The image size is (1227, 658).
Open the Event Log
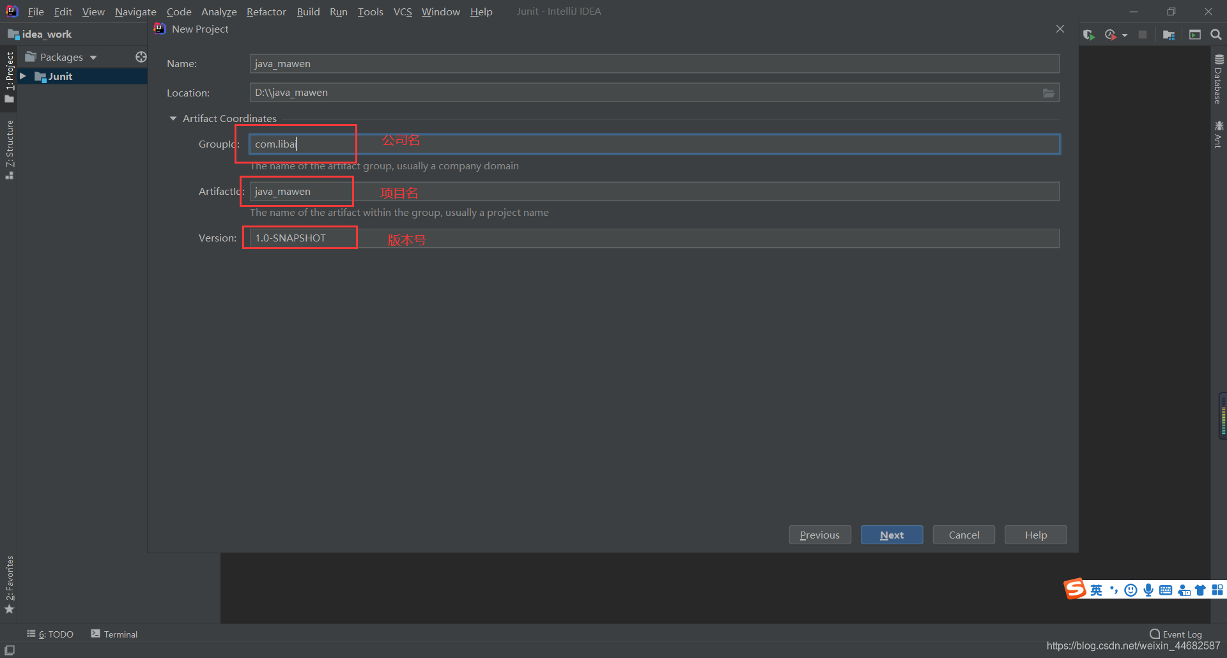pyautogui.click(x=1176, y=634)
